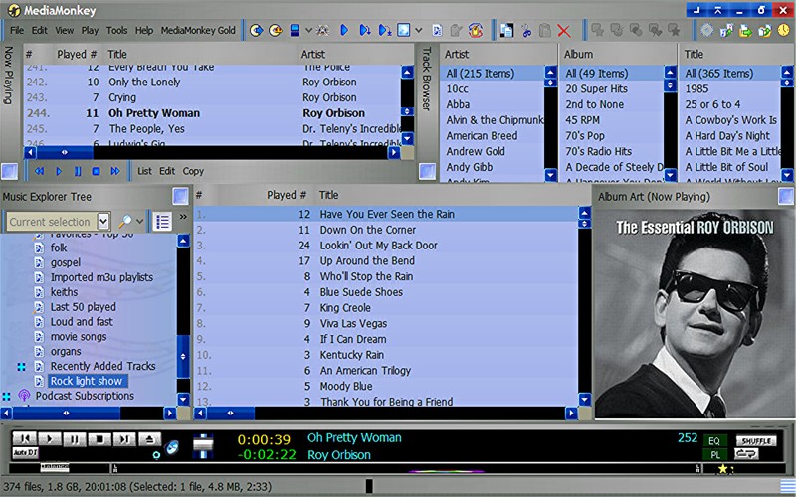This screenshot has height=497, width=796.
Task: Open the MediaMonkey Gold menu
Action: pos(198,31)
